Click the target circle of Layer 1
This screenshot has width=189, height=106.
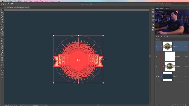click(x=186, y=76)
